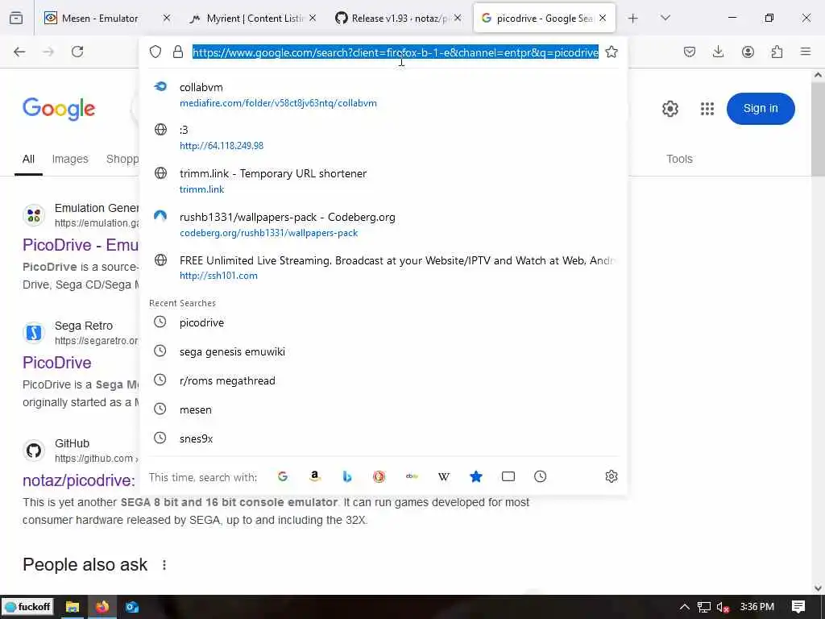The height and width of the screenshot is (619, 825).
Task: Open the PicoDrive Sega Retro result
Action: coord(57,363)
